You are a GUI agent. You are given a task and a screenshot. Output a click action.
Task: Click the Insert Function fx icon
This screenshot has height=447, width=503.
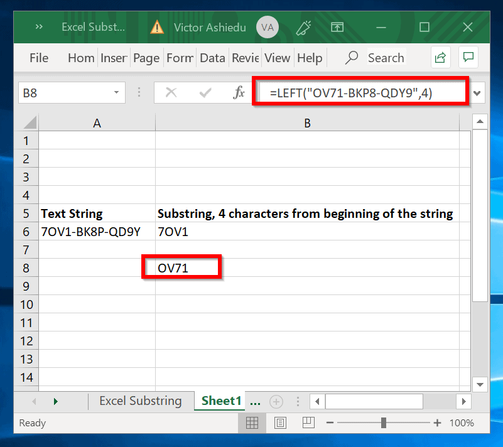[x=239, y=93]
